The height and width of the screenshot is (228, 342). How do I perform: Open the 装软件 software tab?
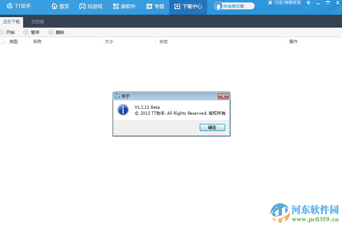pos(124,6)
